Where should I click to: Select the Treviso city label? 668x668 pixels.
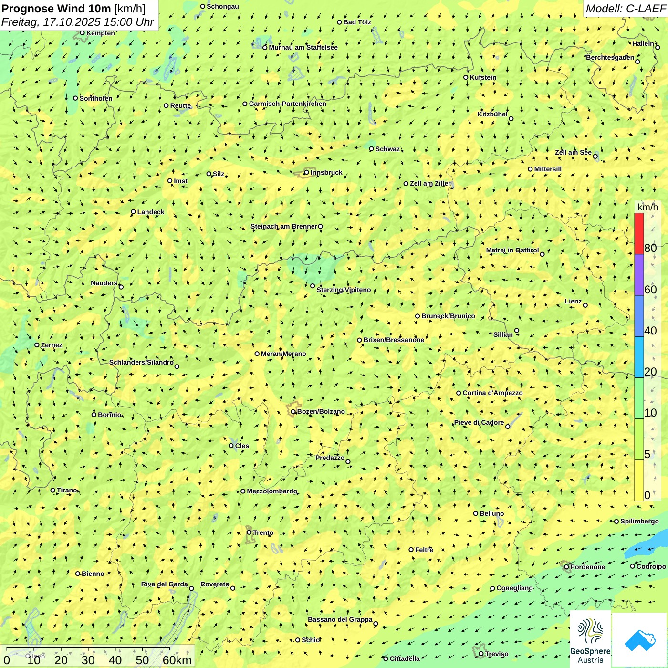(x=497, y=654)
